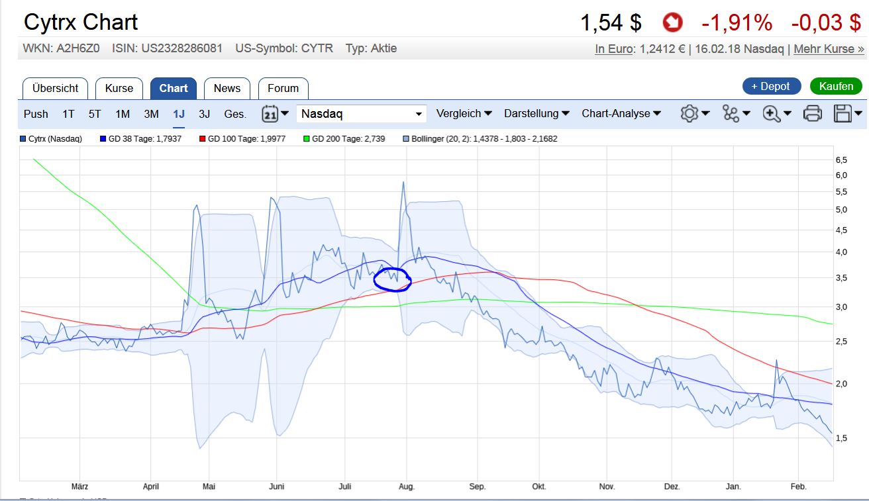Click the save chart icon

click(x=844, y=113)
